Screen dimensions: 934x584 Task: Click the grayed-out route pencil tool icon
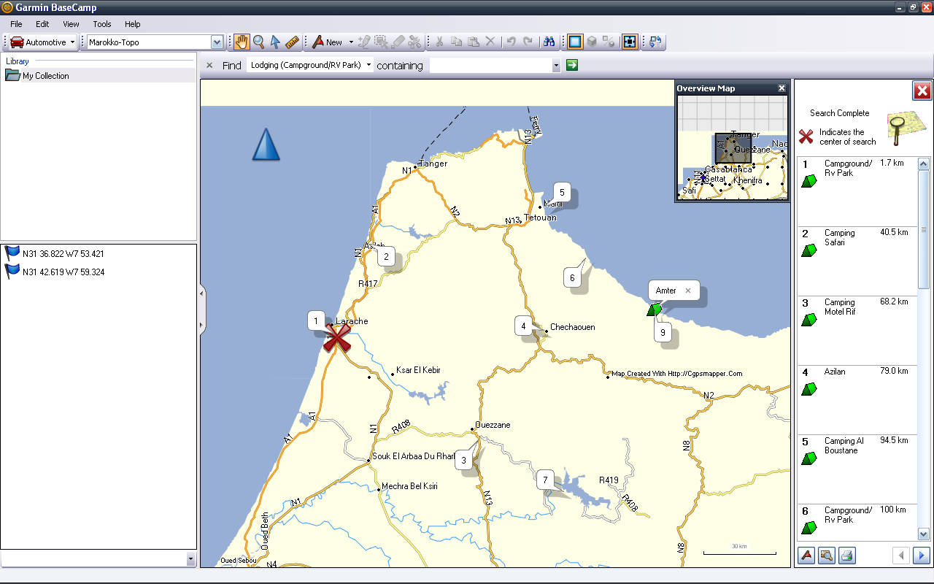click(365, 42)
